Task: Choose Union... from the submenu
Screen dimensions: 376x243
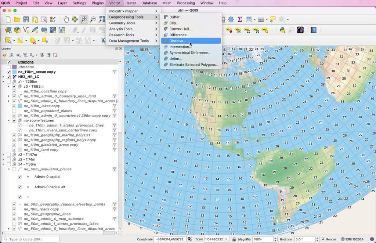Action: (x=191, y=59)
